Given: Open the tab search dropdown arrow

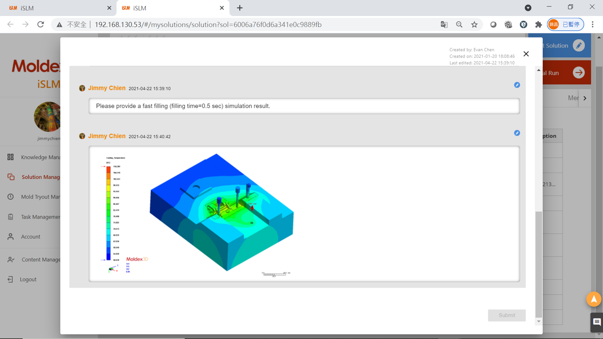Looking at the screenshot, I should click(x=528, y=8).
